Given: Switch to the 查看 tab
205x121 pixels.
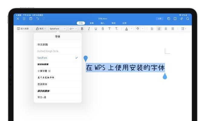Looking at the screenshot, I should coord(92,23).
